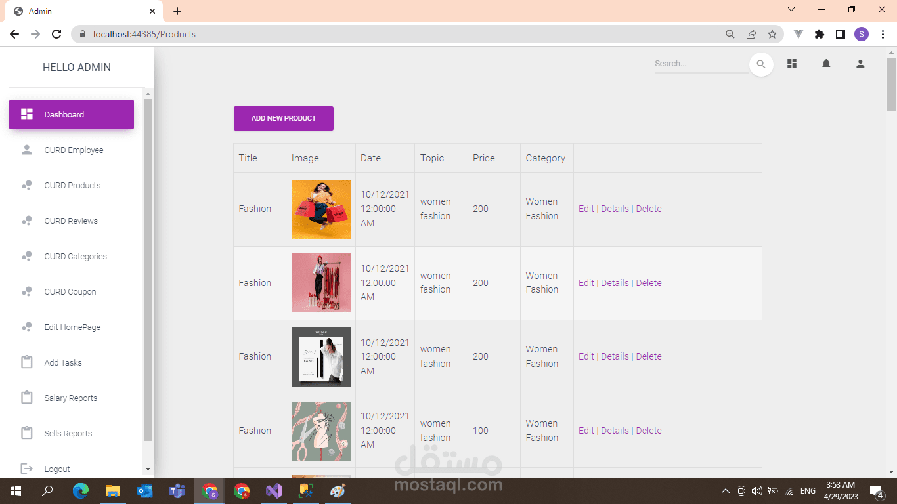Open Outlook from the taskbar
The height and width of the screenshot is (504, 897).
(x=145, y=491)
